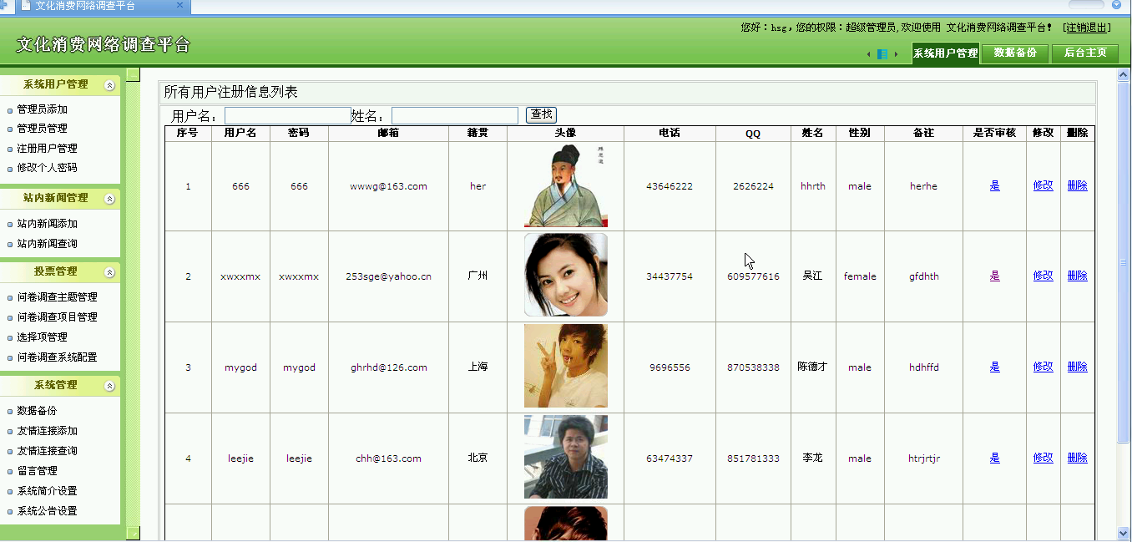Click 修改 link for user mygod

1043,367
